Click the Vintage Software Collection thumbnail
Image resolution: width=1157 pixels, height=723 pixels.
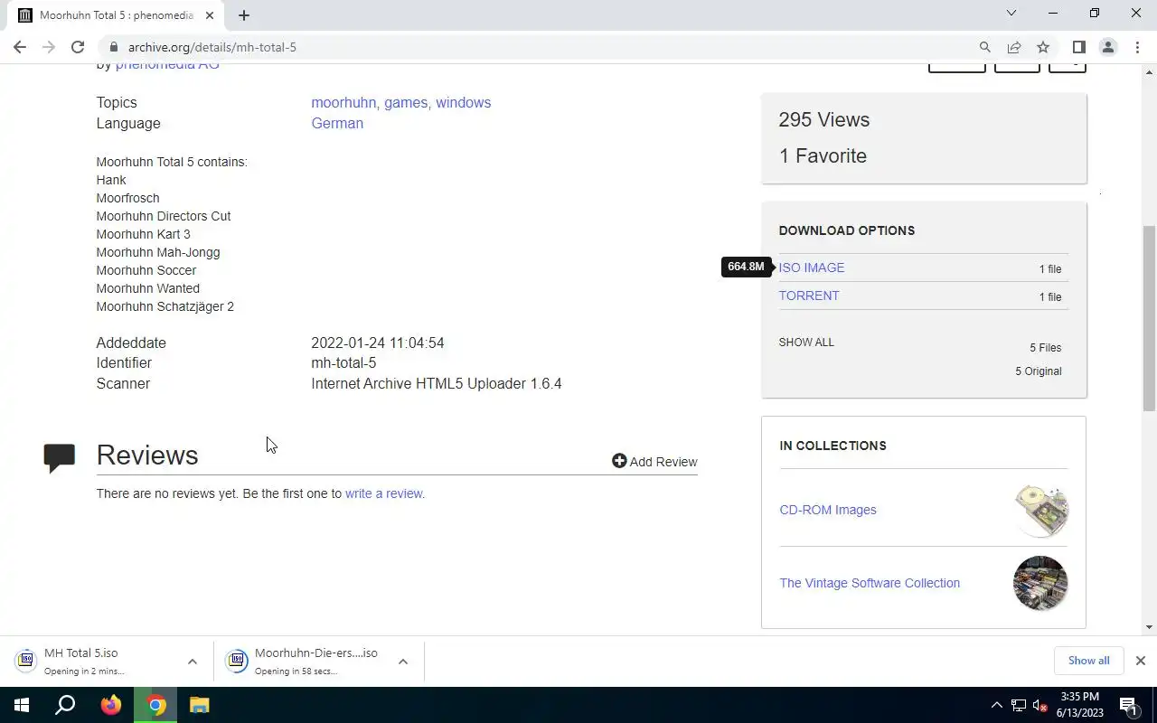pos(1040,583)
